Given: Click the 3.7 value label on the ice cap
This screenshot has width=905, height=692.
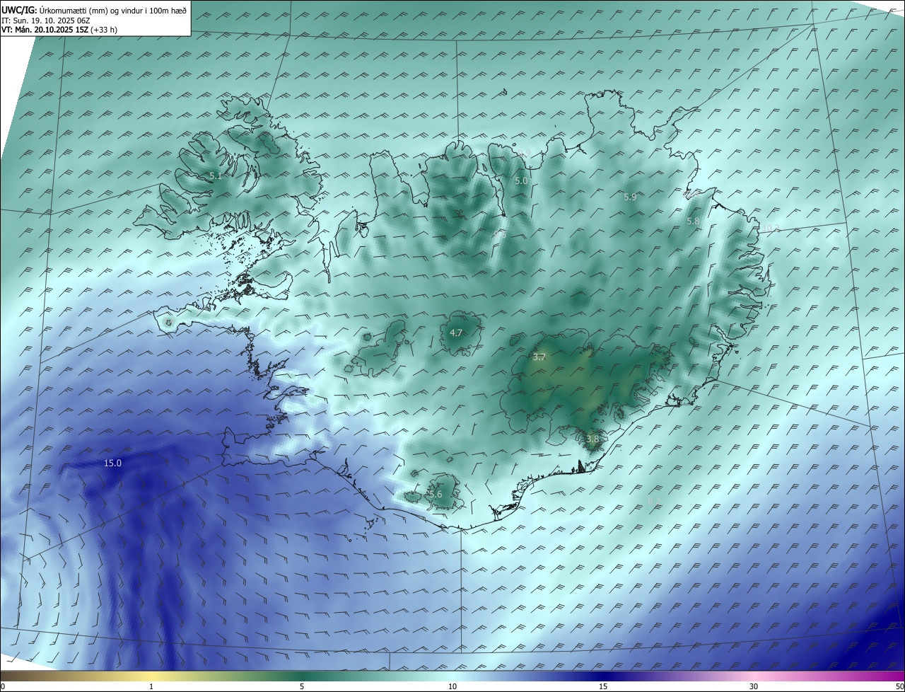Looking at the screenshot, I should [539, 357].
